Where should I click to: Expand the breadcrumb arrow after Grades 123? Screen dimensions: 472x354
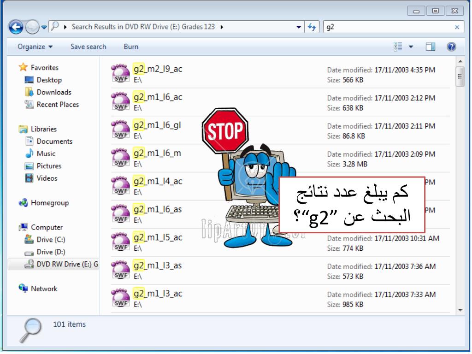coord(222,27)
